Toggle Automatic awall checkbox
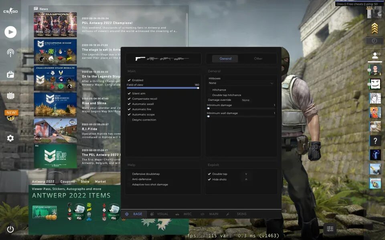The height and width of the screenshot is (240, 385). point(129,104)
